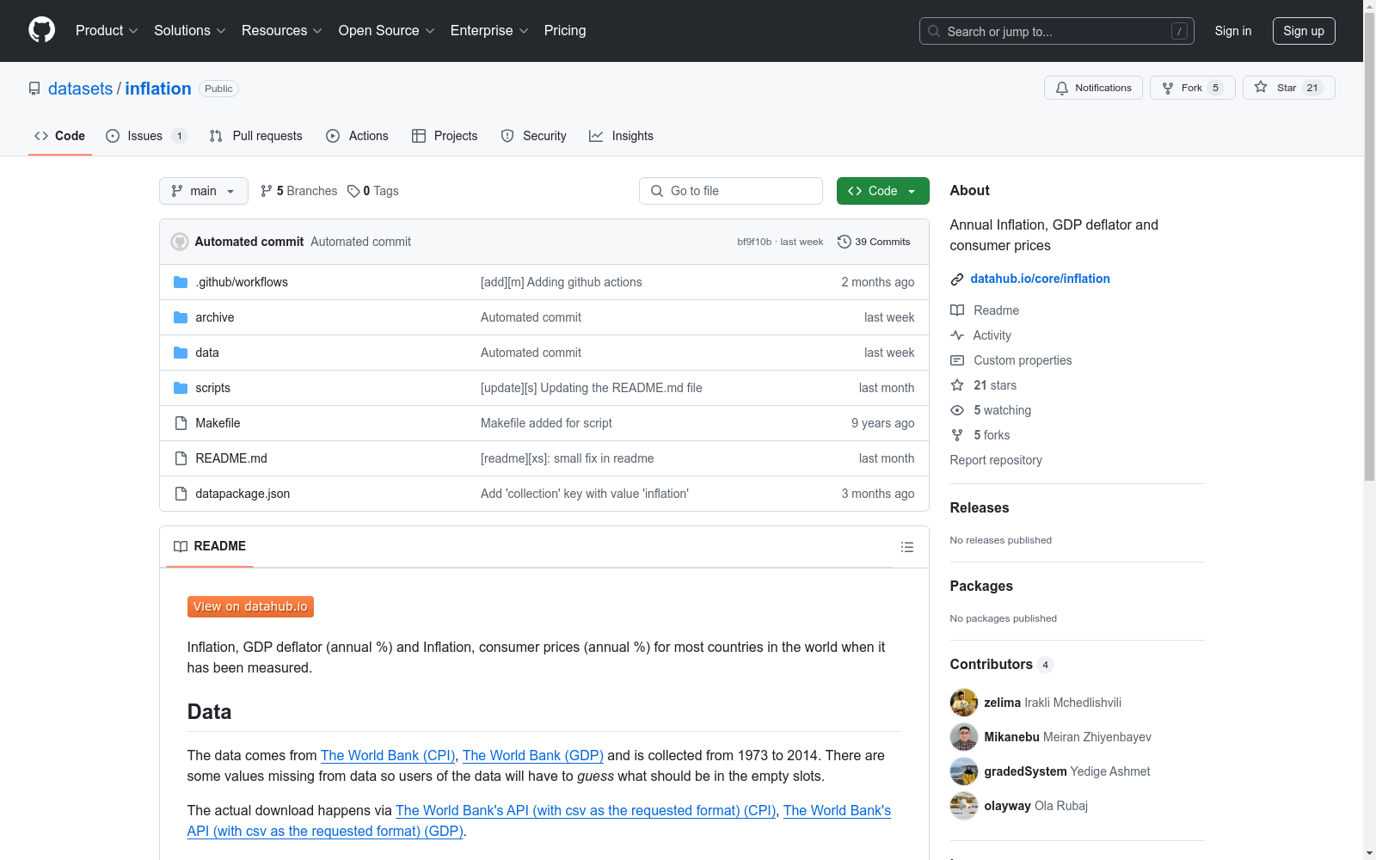Switch to the Pull requests tab

coord(256,136)
